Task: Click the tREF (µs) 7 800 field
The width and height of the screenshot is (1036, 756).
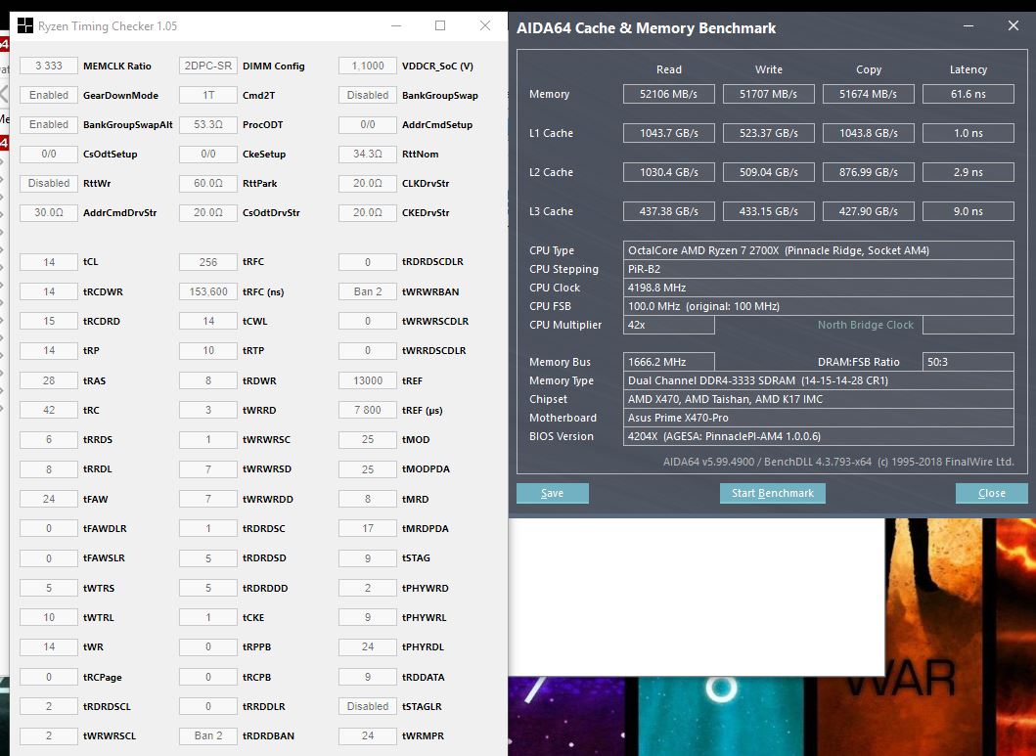Action: [368, 410]
